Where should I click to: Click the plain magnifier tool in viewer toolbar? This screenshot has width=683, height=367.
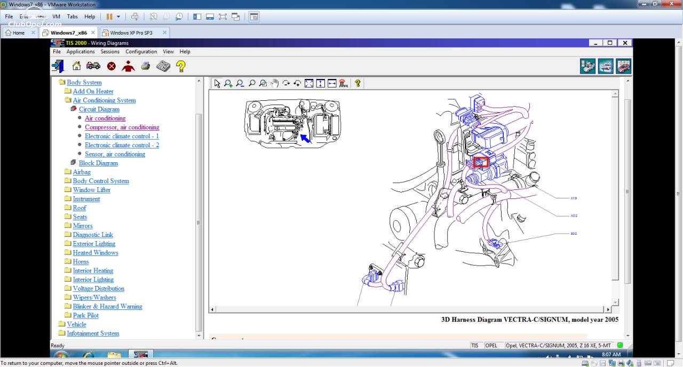coord(252,83)
